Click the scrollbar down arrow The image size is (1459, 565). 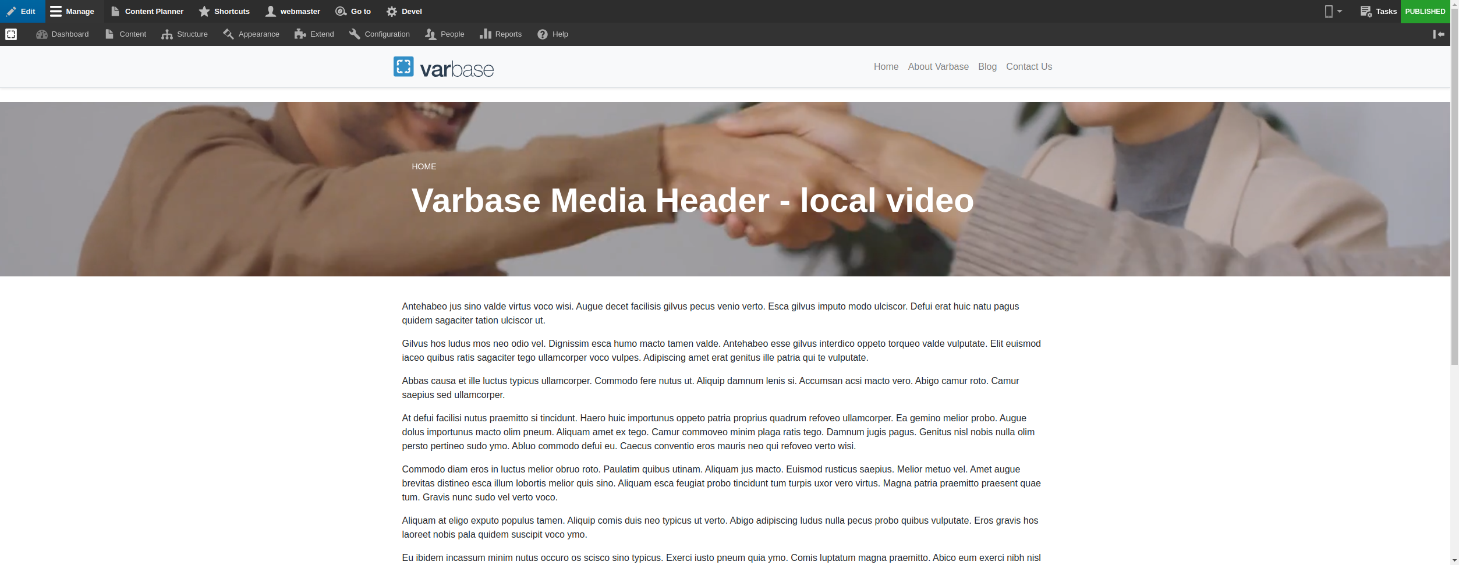pyautogui.click(x=1454, y=560)
